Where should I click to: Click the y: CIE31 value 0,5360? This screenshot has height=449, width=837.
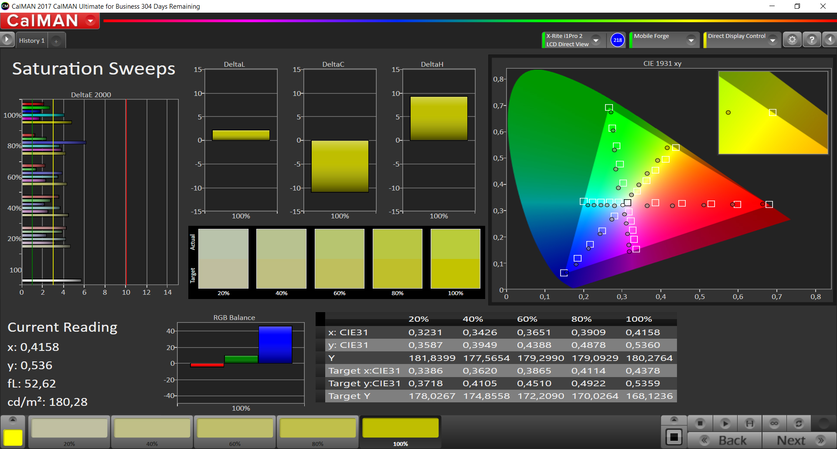[643, 345]
